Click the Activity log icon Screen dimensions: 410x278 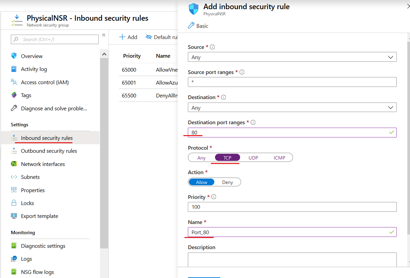pyautogui.click(x=14, y=69)
